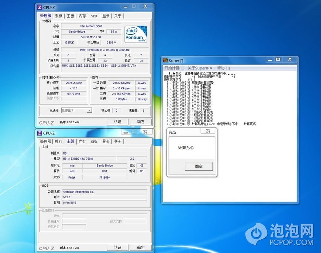Open the SPD tab in the top CPU-Z window
Viewport: 321px width, 253px height.
click(x=94, y=16)
